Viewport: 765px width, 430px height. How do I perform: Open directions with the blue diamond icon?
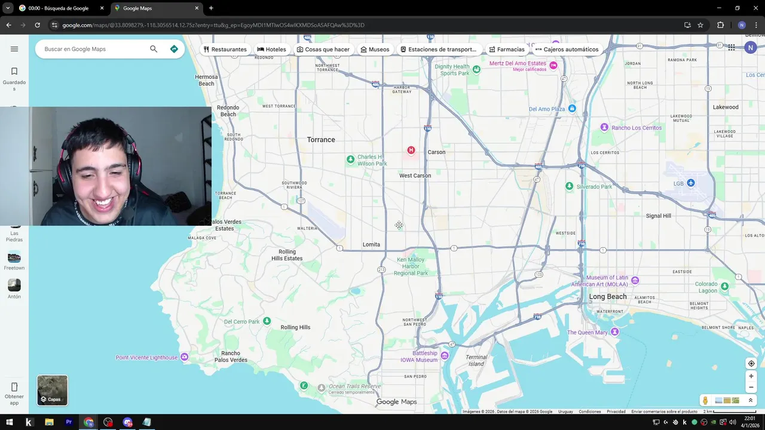pyautogui.click(x=174, y=49)
